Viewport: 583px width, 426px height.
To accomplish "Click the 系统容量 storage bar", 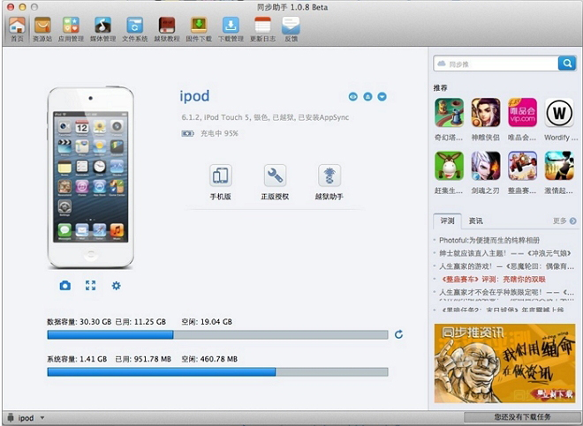I will (217, 372).
